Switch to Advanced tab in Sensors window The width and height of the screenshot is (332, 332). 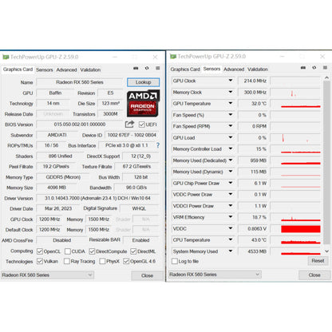click(x=234, y=69)
